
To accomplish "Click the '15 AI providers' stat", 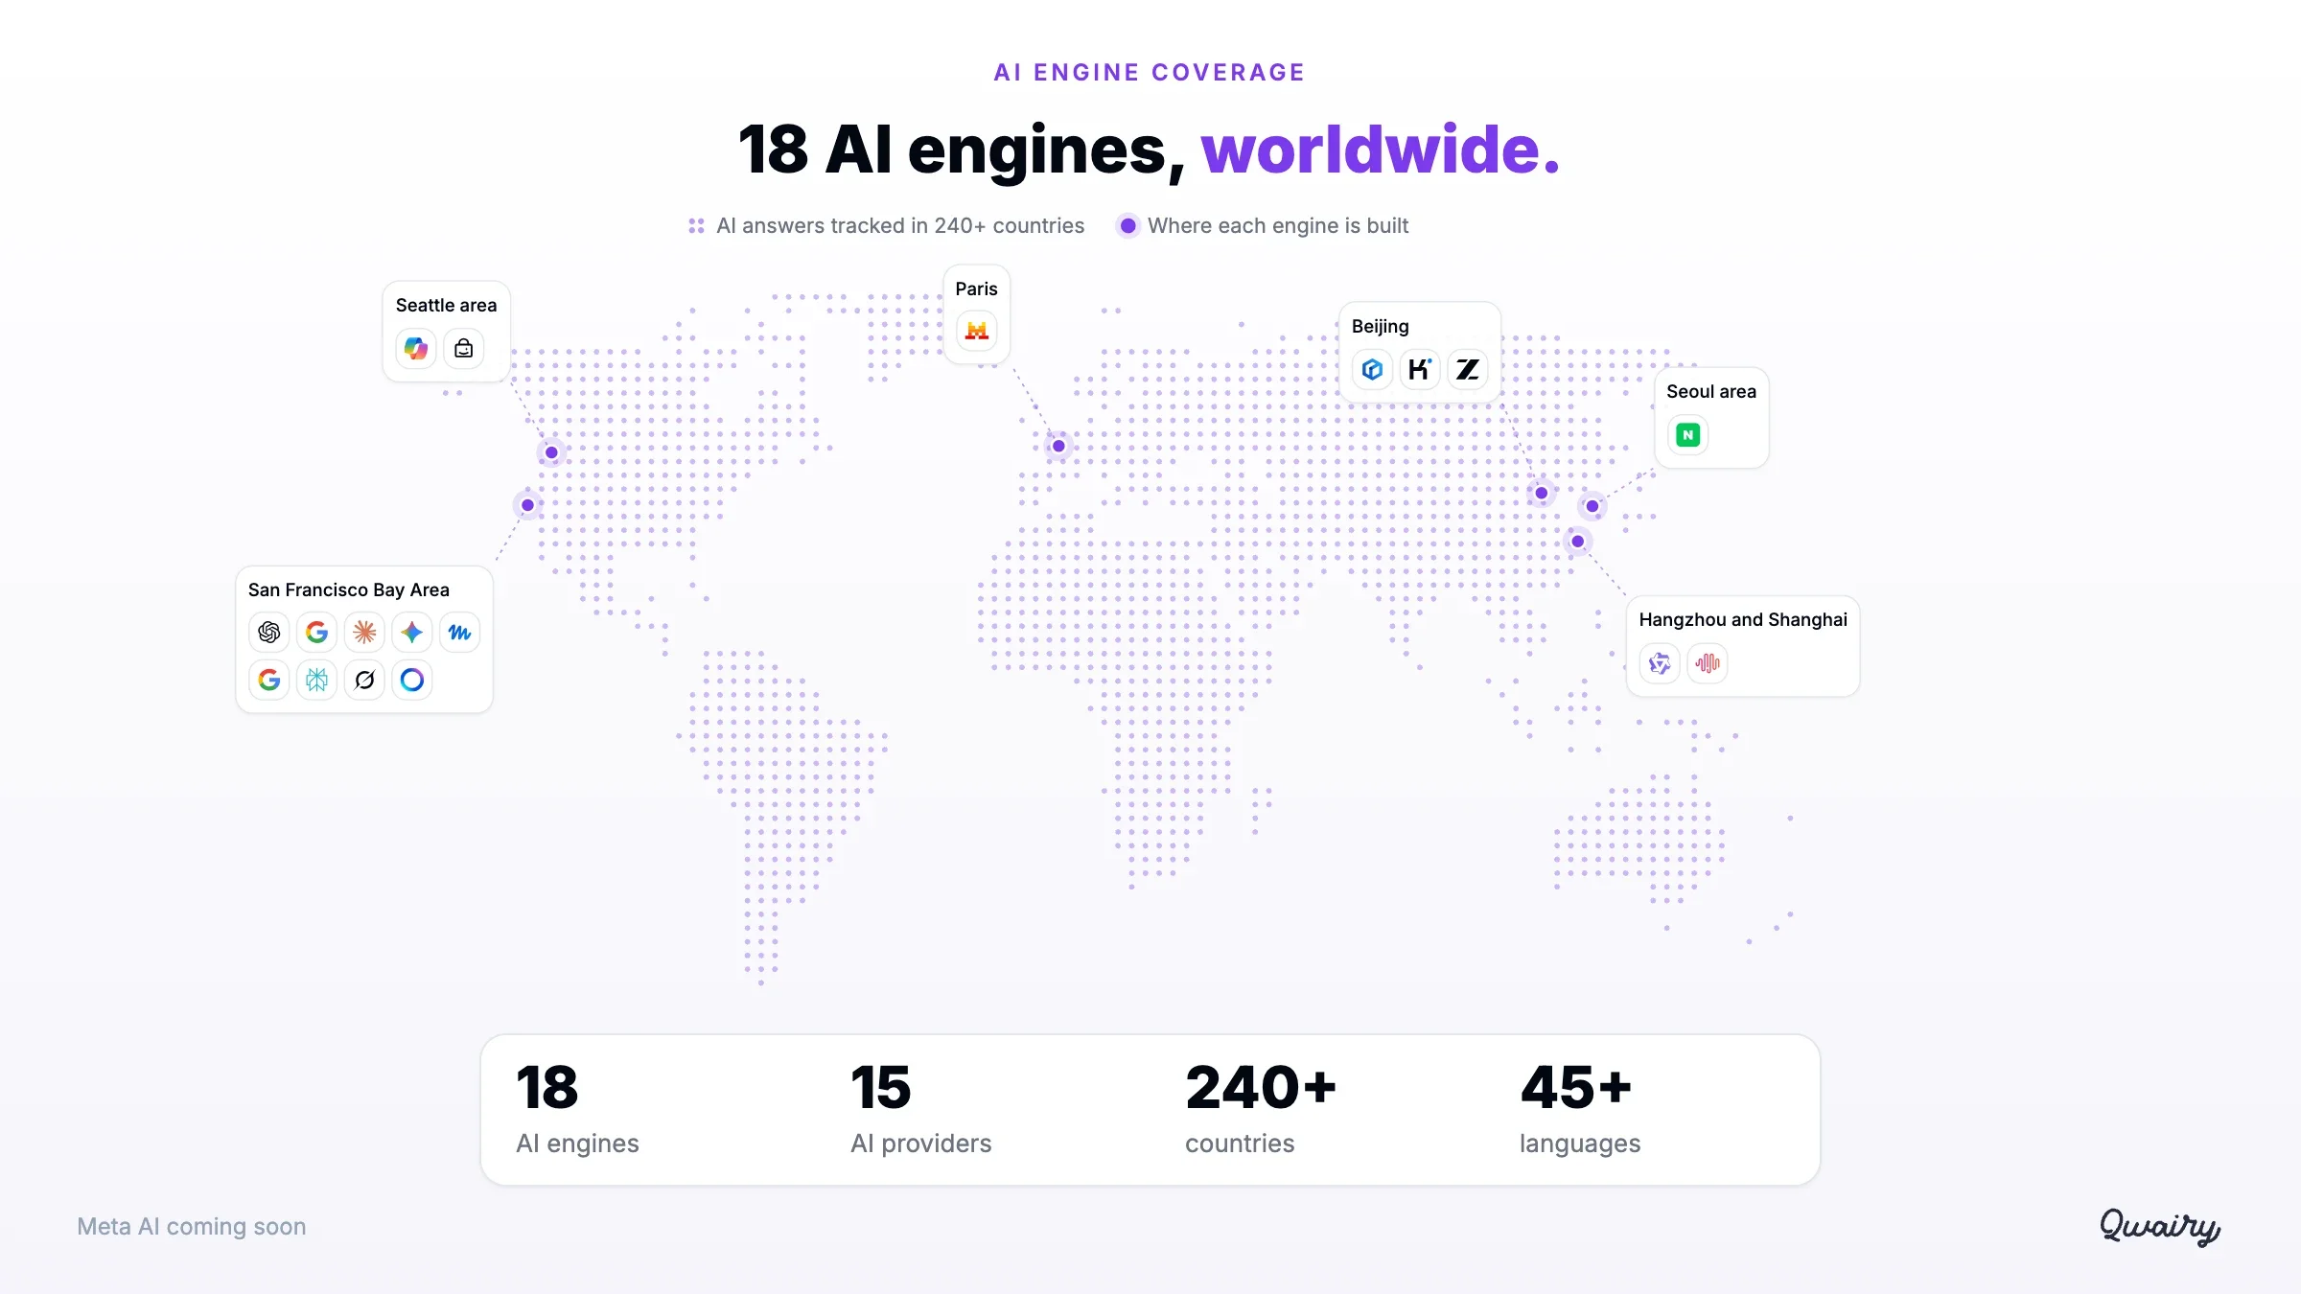I will pos(921,1109).
